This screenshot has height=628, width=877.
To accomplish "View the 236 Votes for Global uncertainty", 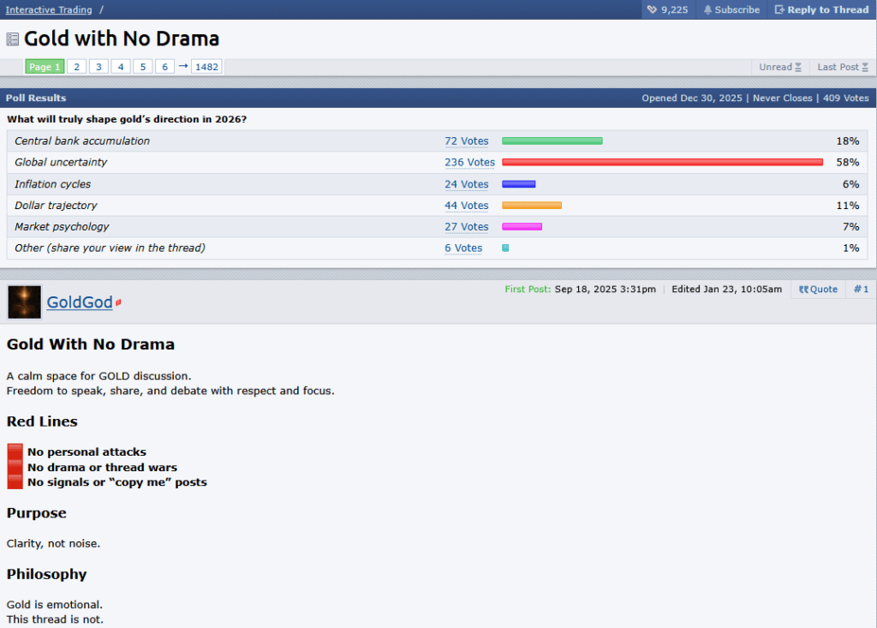I will pos(469,162).
